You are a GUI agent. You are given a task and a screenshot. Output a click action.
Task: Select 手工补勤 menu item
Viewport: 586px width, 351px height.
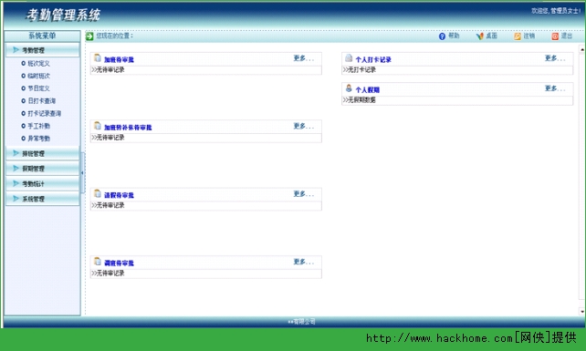click(x=38, y=126)
